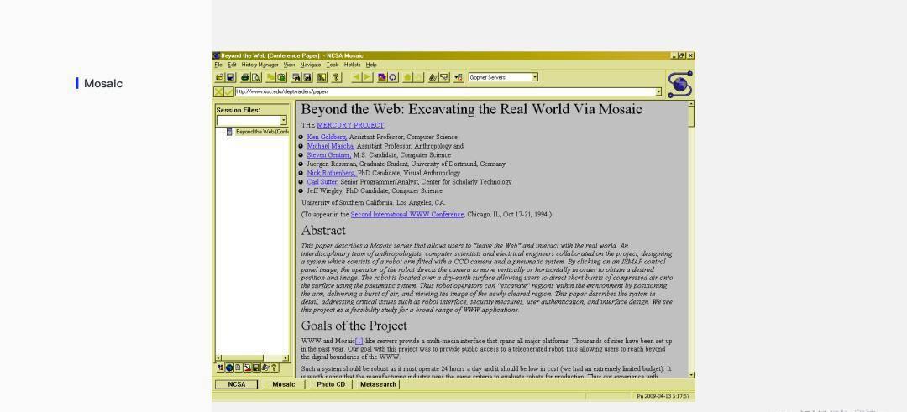Click Session Files horizontal scrollbar right arrow

[x=285, y=358]
